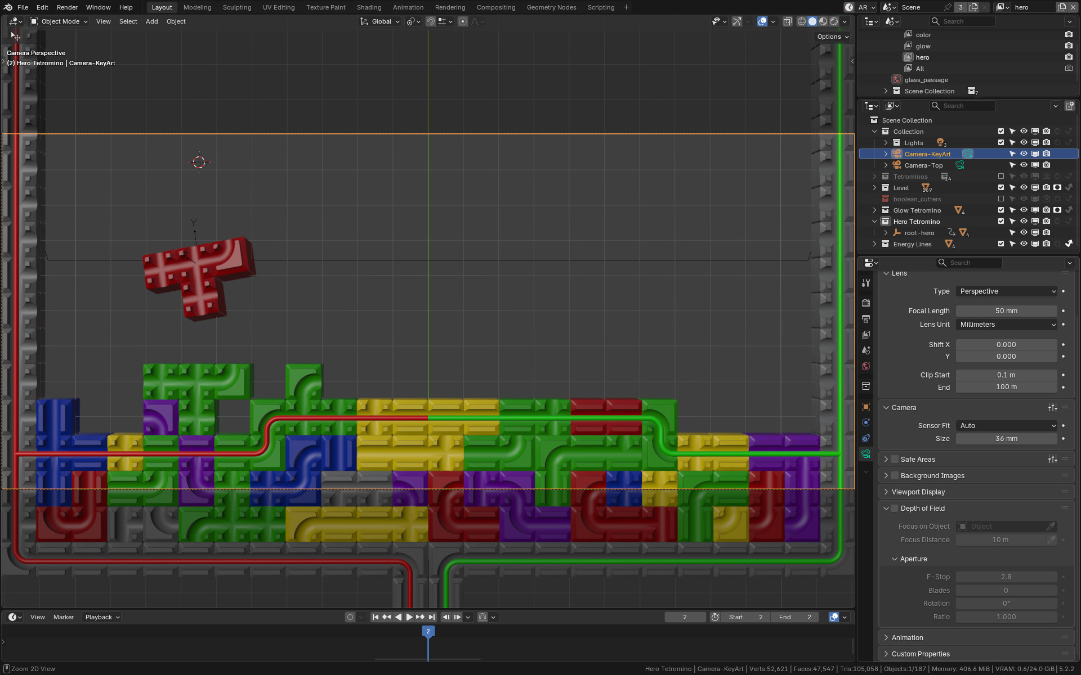Hide Lights collection in viewport

click(x=1024, y=143)
